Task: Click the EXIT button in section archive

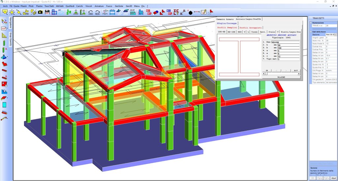Action: [296, 70]
